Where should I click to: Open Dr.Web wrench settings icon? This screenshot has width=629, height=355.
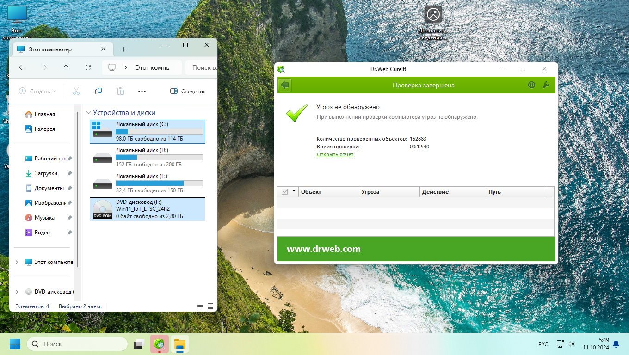point(546,85)
